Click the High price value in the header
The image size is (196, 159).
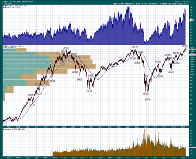pos(133,4)
